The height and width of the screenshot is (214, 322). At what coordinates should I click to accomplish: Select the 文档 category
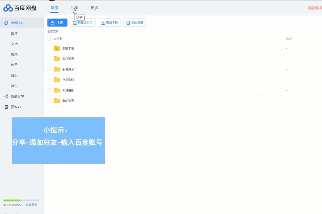[14, 44]
